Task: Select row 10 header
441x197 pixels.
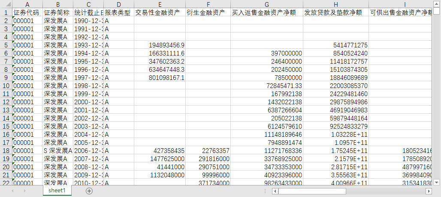Action: [x=6, y=85]
